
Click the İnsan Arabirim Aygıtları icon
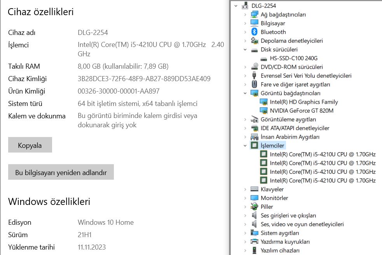[x=254, y=137]
